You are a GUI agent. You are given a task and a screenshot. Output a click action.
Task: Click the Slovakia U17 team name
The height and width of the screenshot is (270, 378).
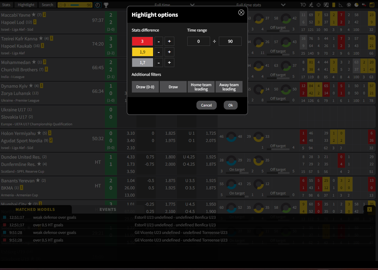click(x=14, y=117)
